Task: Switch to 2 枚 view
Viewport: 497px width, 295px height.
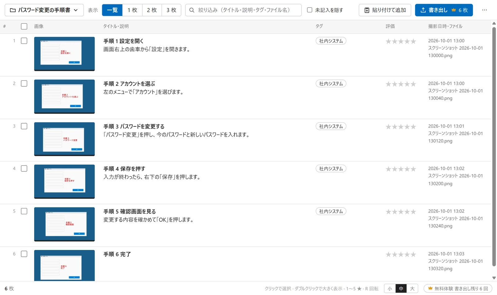Action: tap(152, 10)
